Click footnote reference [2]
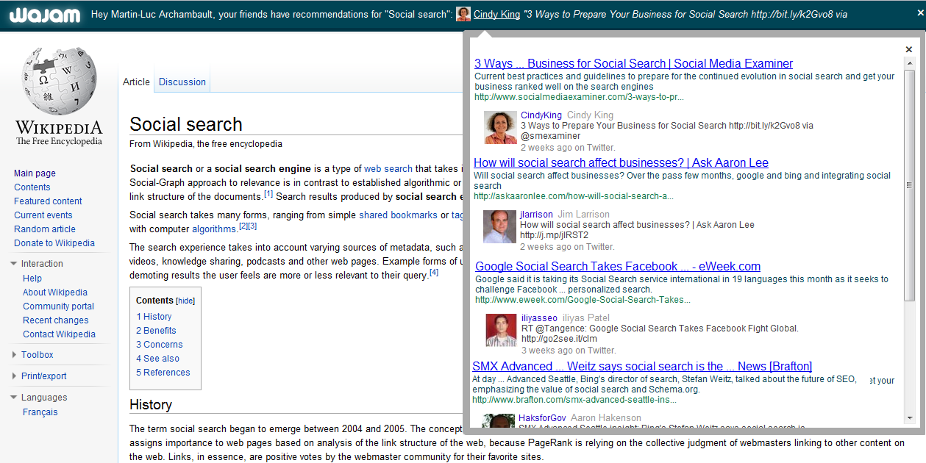The width and height of the screenshot is (926, 463). point(243,226)
